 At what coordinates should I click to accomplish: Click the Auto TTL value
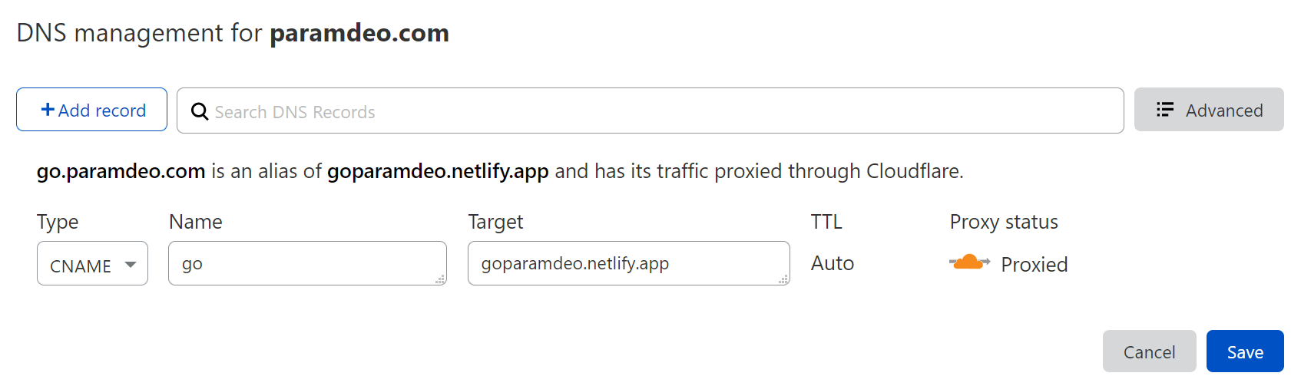point(833,263)
